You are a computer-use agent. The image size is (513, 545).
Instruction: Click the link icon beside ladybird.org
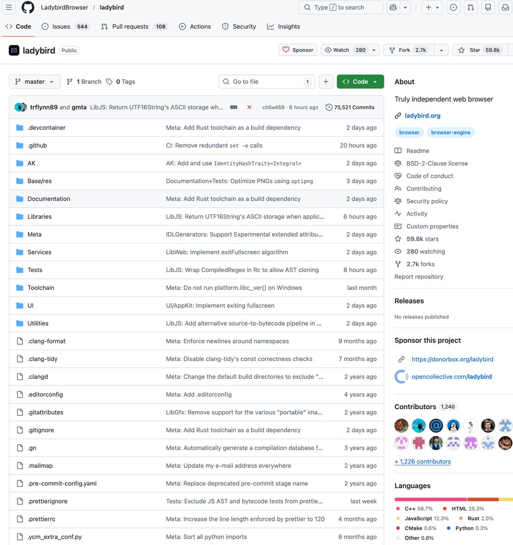398,116
